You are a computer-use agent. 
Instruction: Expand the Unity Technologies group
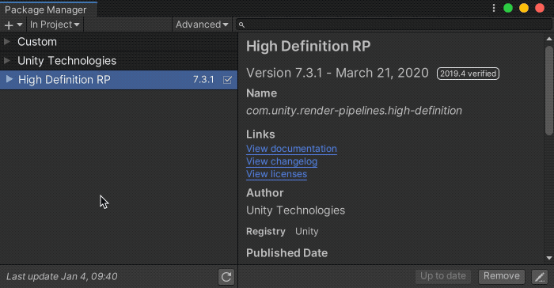pos(6,60)
